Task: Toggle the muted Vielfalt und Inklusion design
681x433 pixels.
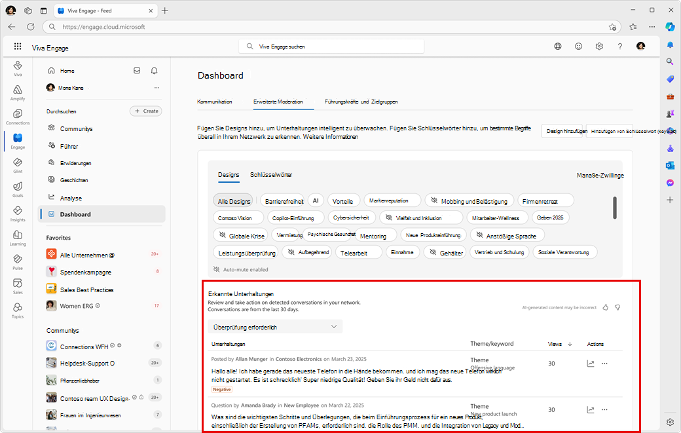Action: (x=421, y=217)
